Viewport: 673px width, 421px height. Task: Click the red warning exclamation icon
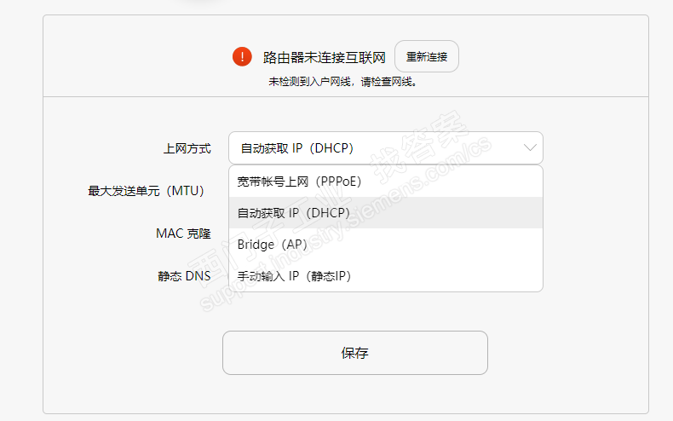pos(242,57)
